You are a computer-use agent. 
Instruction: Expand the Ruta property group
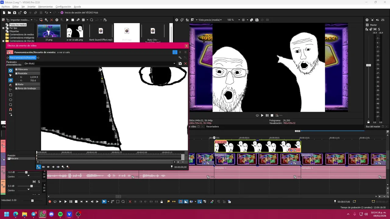16,84
